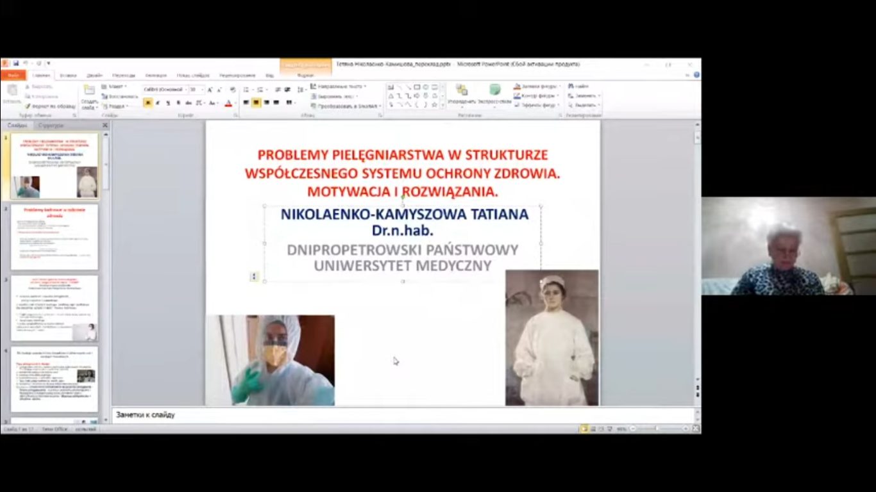Toggle bold text formatting
The image size is (876, 492).
point(148,103)
